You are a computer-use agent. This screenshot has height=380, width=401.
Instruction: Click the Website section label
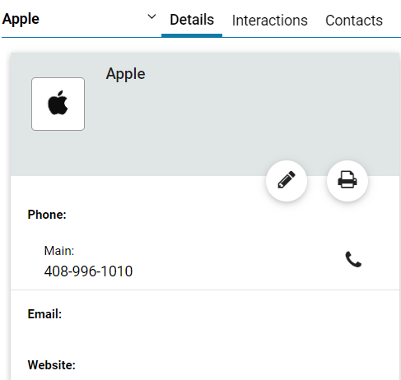(51, 365)
